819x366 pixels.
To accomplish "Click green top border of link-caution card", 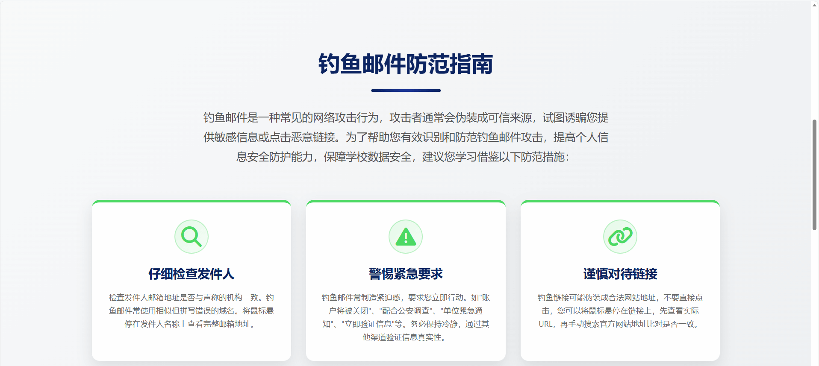I will [x=620, y=201].
